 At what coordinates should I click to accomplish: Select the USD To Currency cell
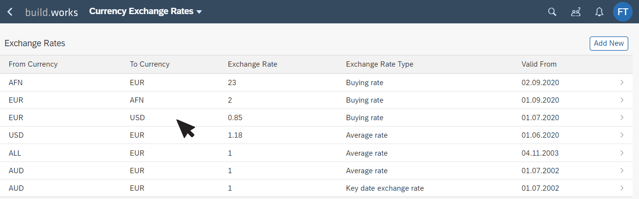tap(137, 118)
